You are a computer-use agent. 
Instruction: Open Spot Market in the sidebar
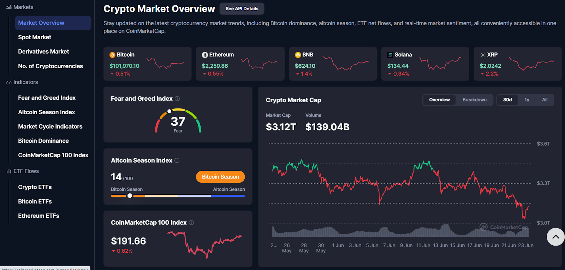coord(35,37)
